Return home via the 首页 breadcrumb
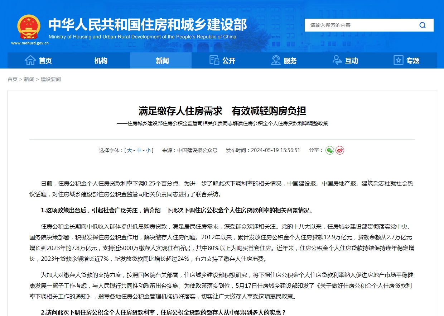Image resolution: width=444 pixels, height=316 pixels. (x=12, y=79)
